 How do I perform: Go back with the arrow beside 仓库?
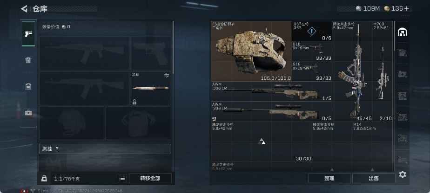click(x=24, y=9)
